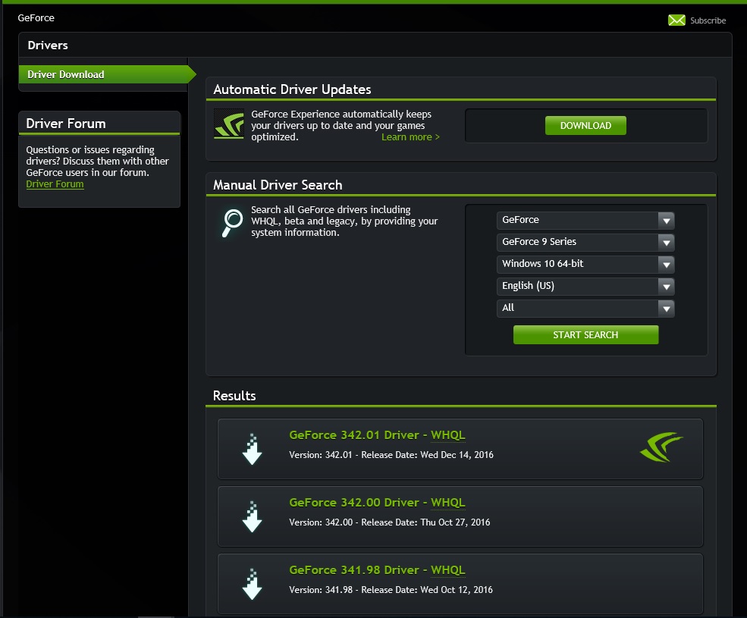
Task: Click the GeForce Experience logo icon
Action: (229, 124)
